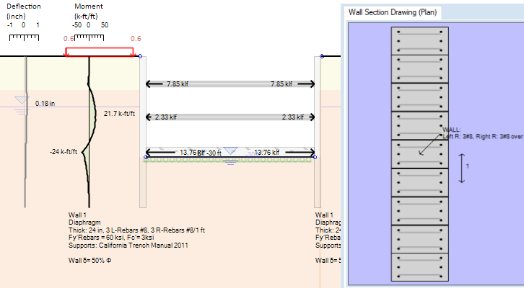Click the 21.7 k-ft/ft moment value

tap(119, 113)
